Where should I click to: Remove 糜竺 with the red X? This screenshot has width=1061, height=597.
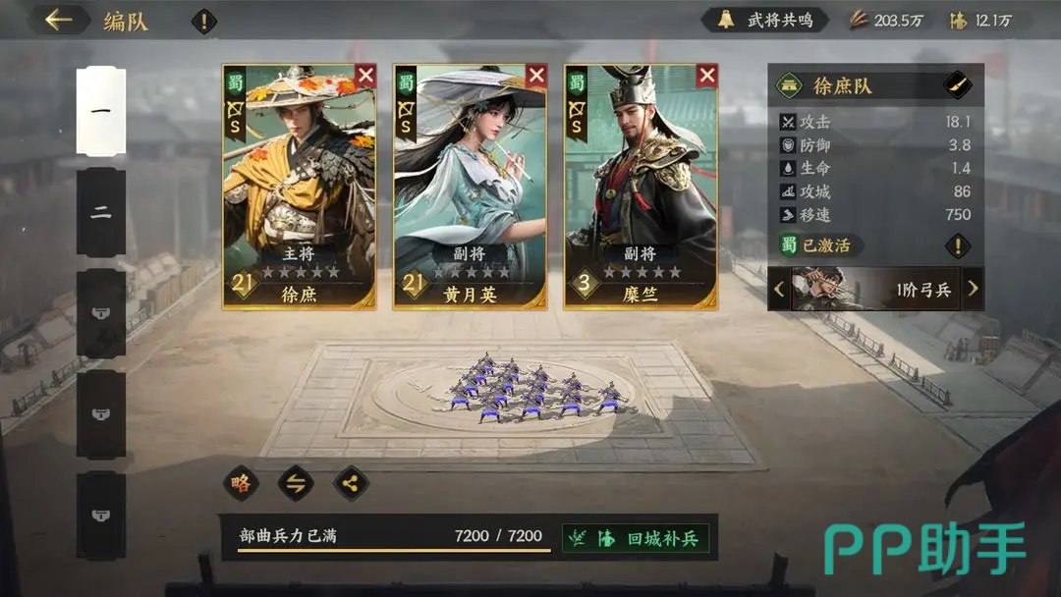[707, 75]
